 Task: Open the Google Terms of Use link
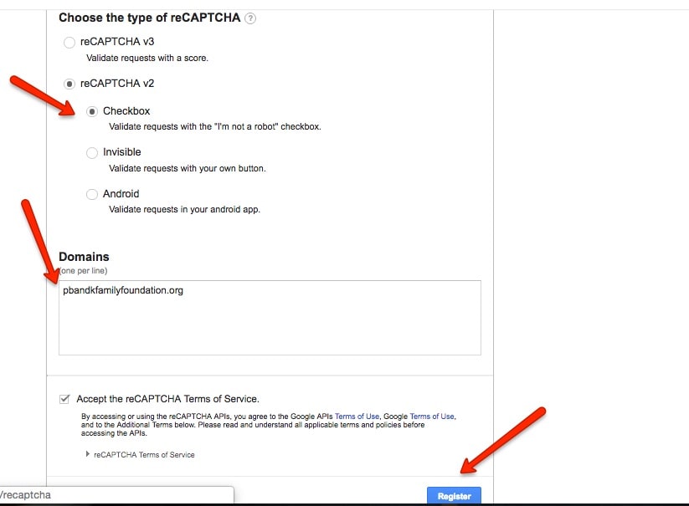[x=432, y=416]
